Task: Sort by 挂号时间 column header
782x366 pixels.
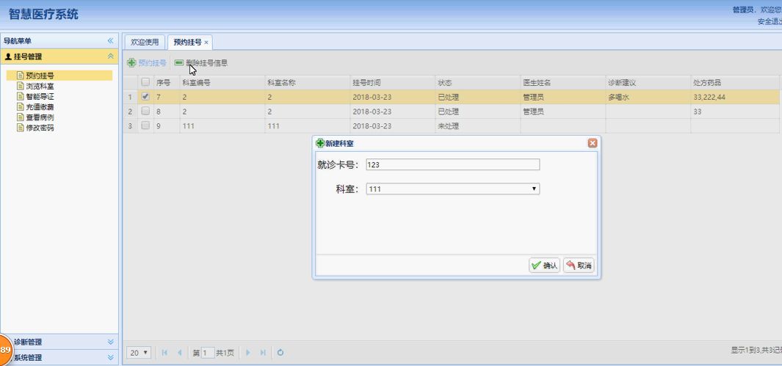Action: (393, 83)
